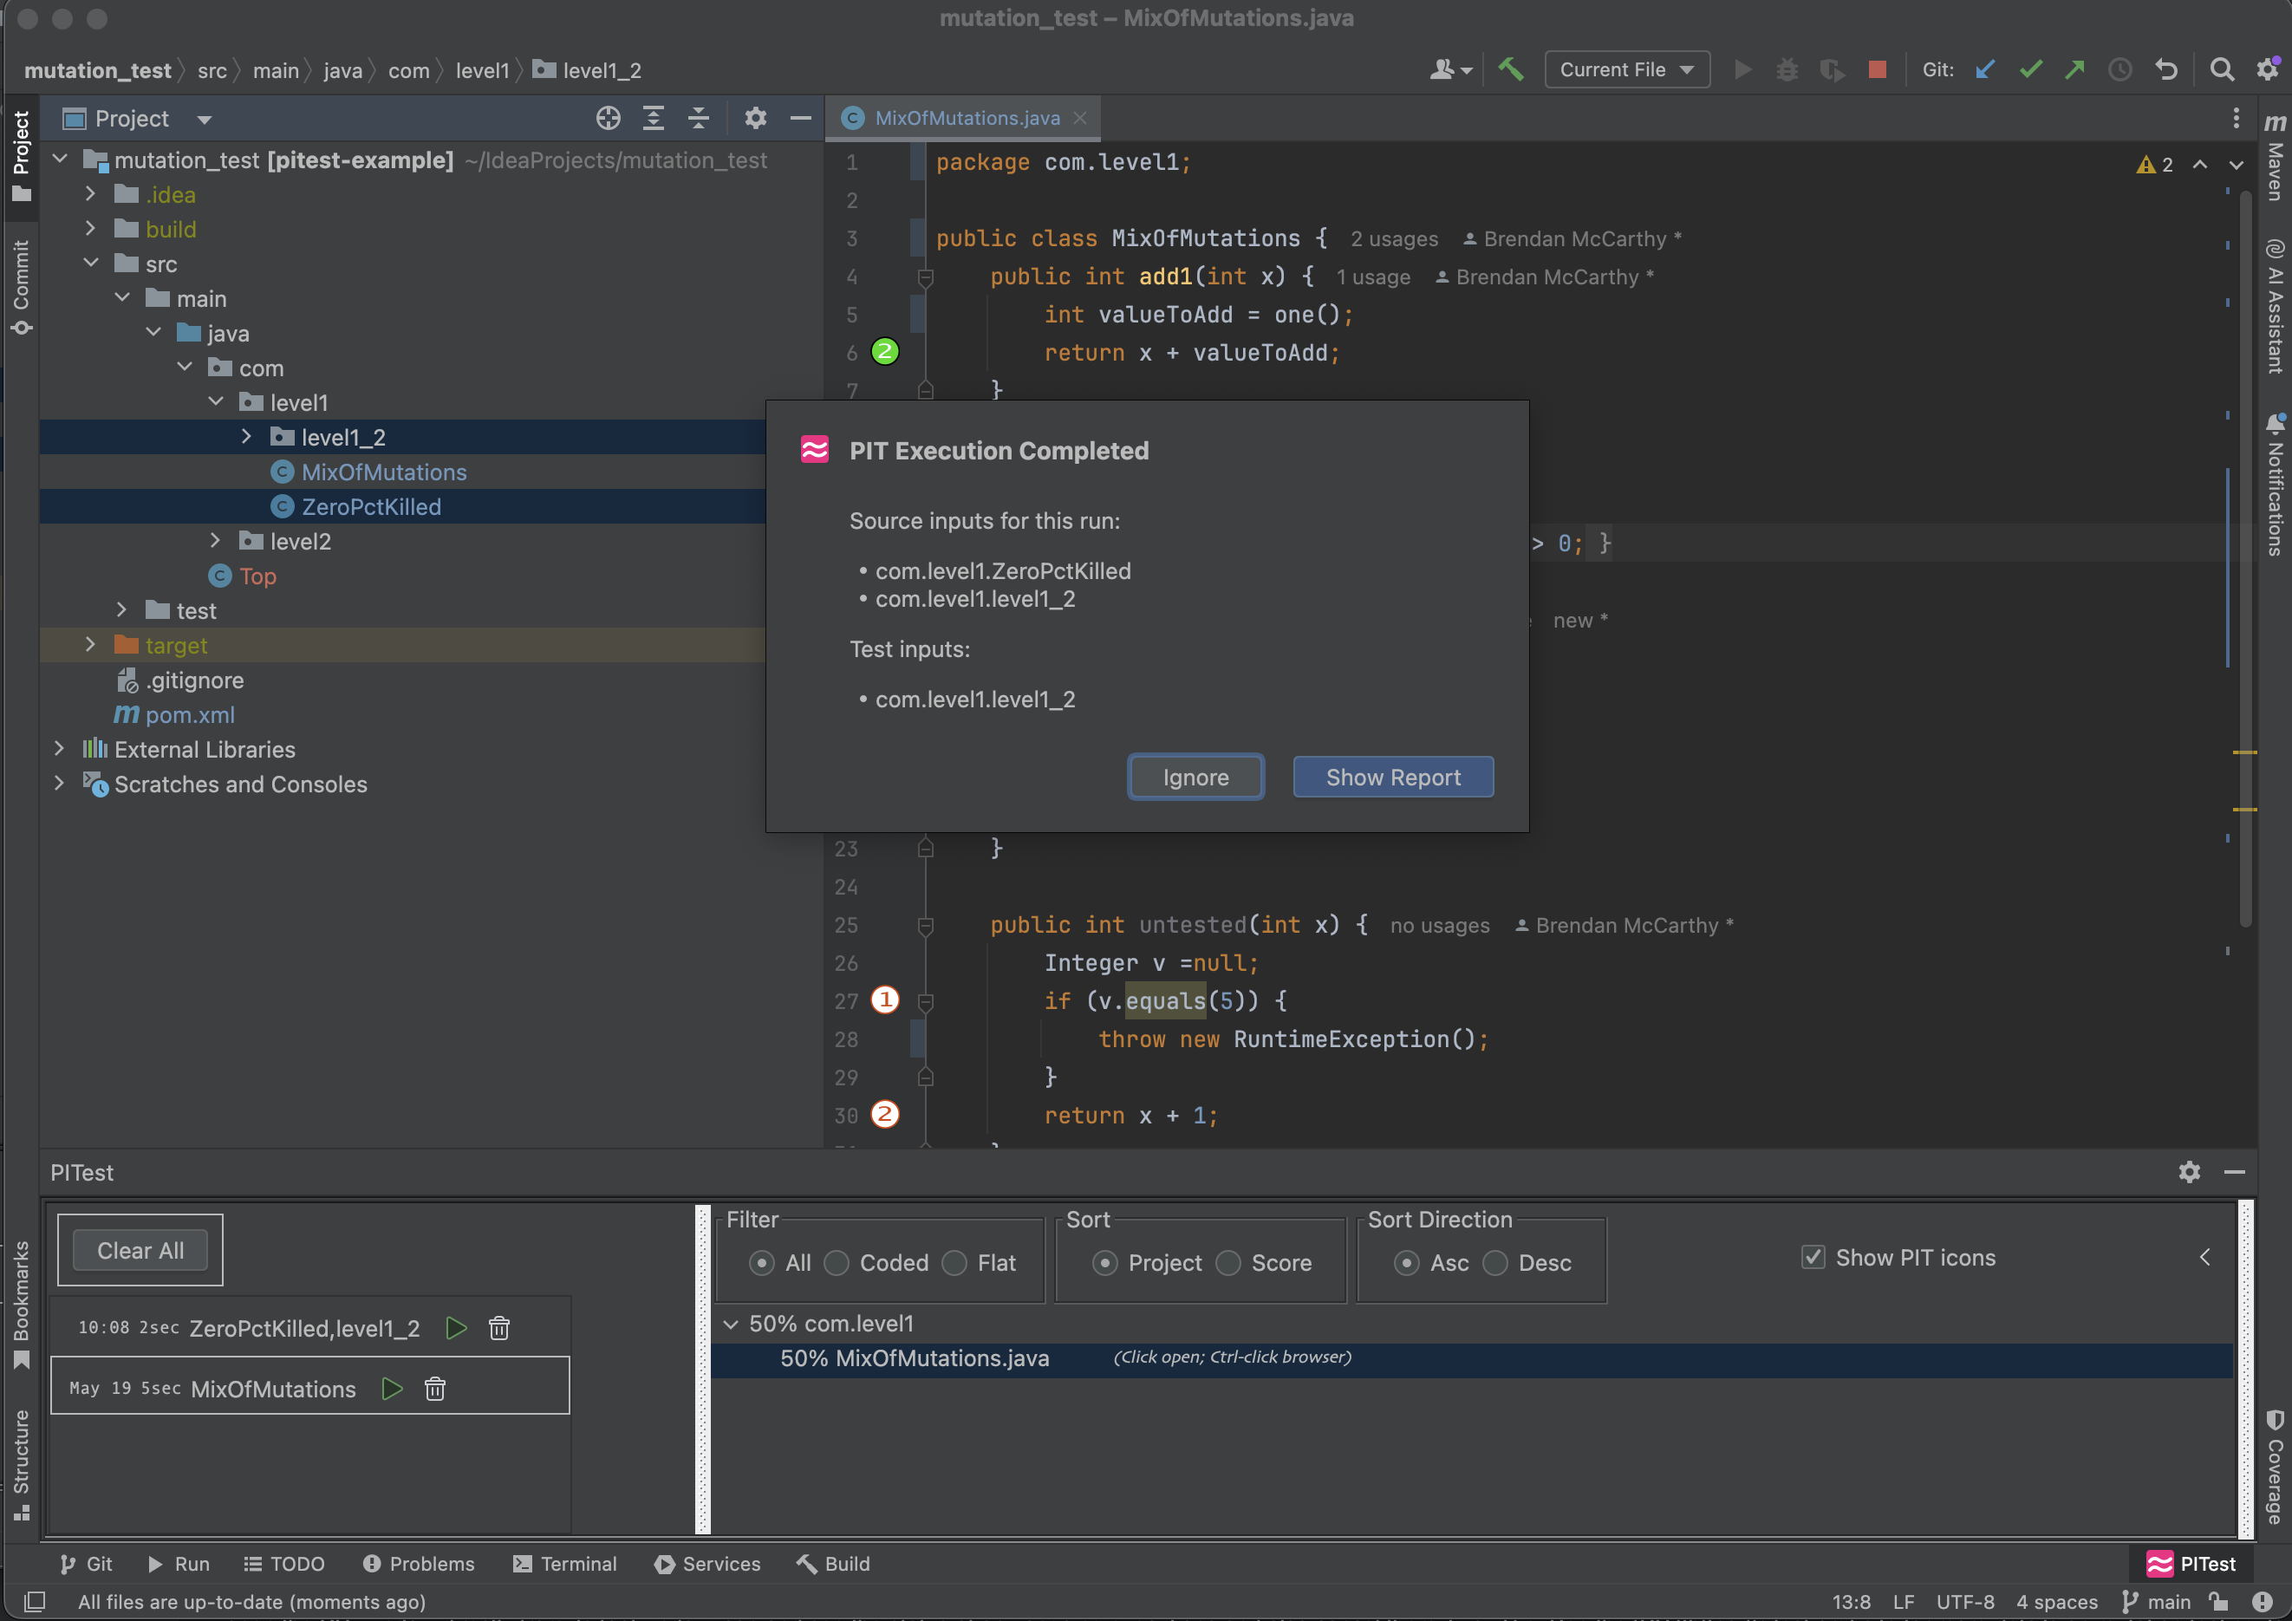The width and height of the screenshot is (2292, 1621).
Task: Click the Rollback undo arrow icon
Action: [x=2165, y=68]
